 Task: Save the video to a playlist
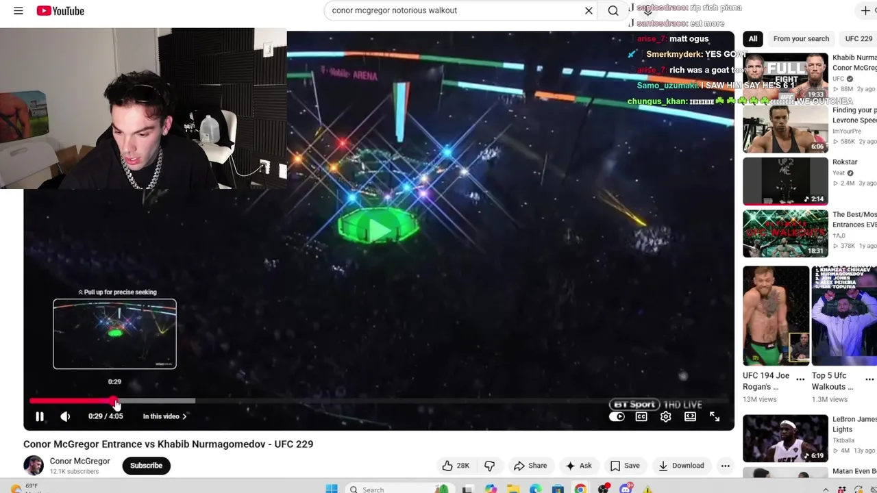pyautogui.click(x=625, y=466)
